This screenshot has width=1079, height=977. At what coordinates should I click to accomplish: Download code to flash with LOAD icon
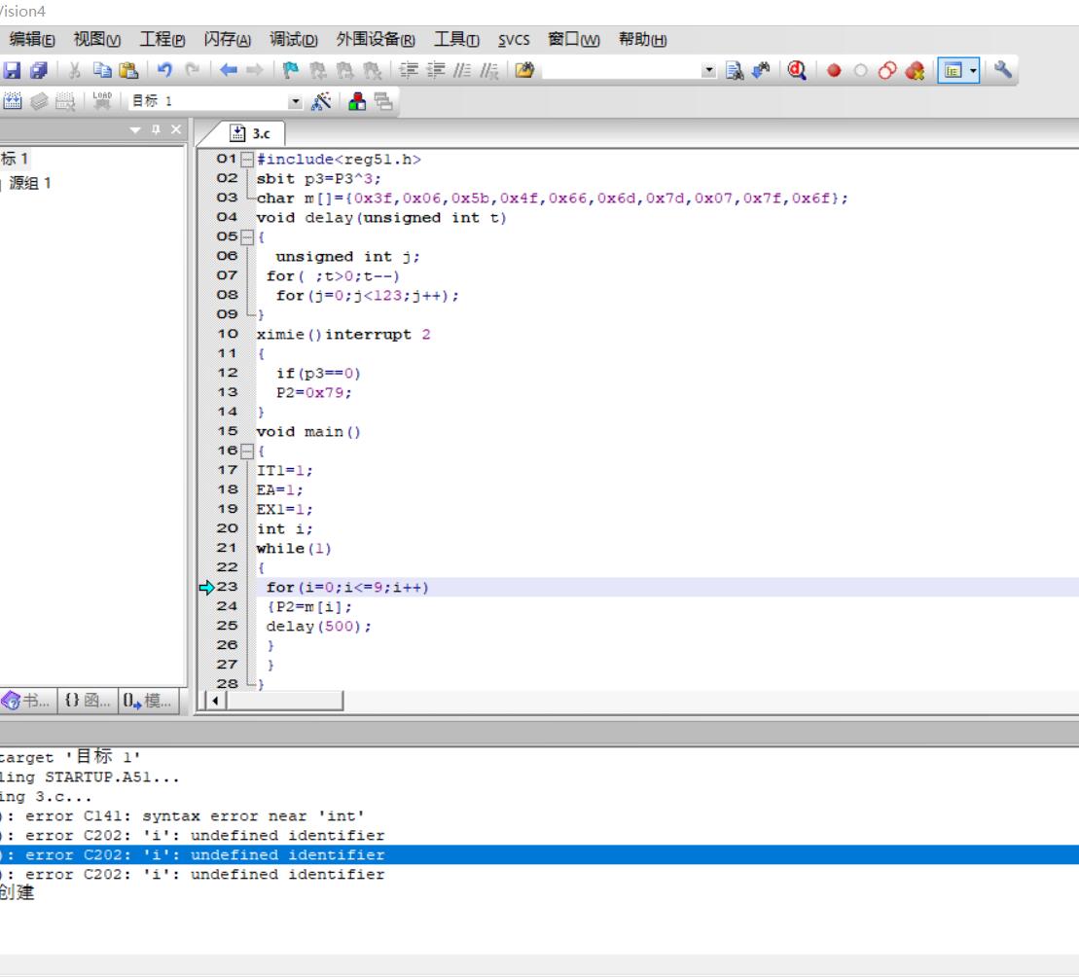pyautogui.click(x=102, y=102)
